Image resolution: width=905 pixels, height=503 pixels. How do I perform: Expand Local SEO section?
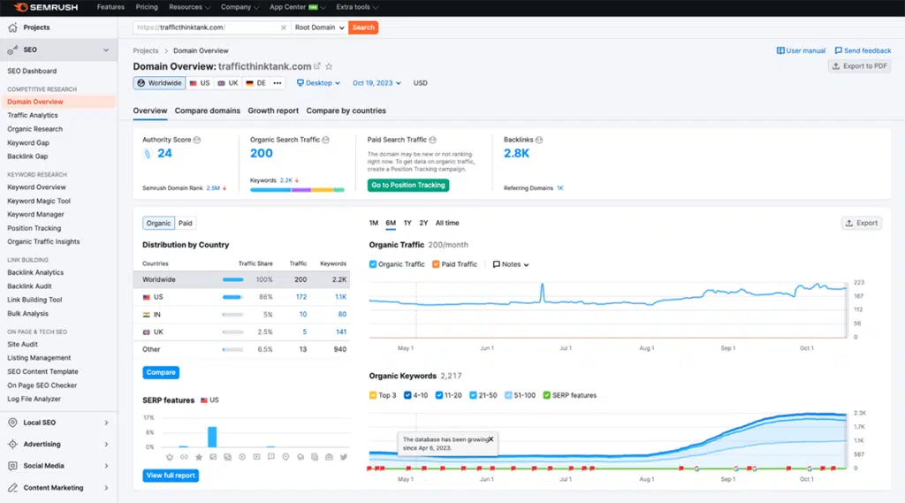pos(106,423)
